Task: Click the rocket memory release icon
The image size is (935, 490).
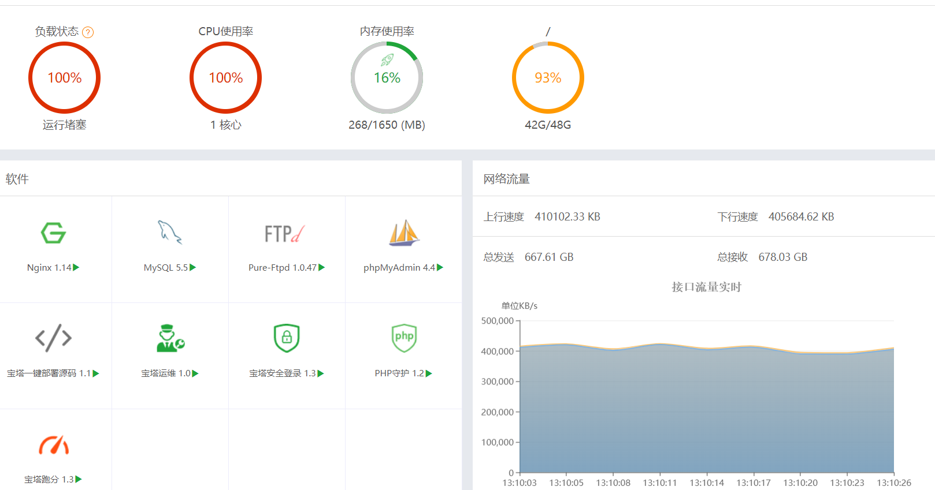Action: tap(387, 59)
